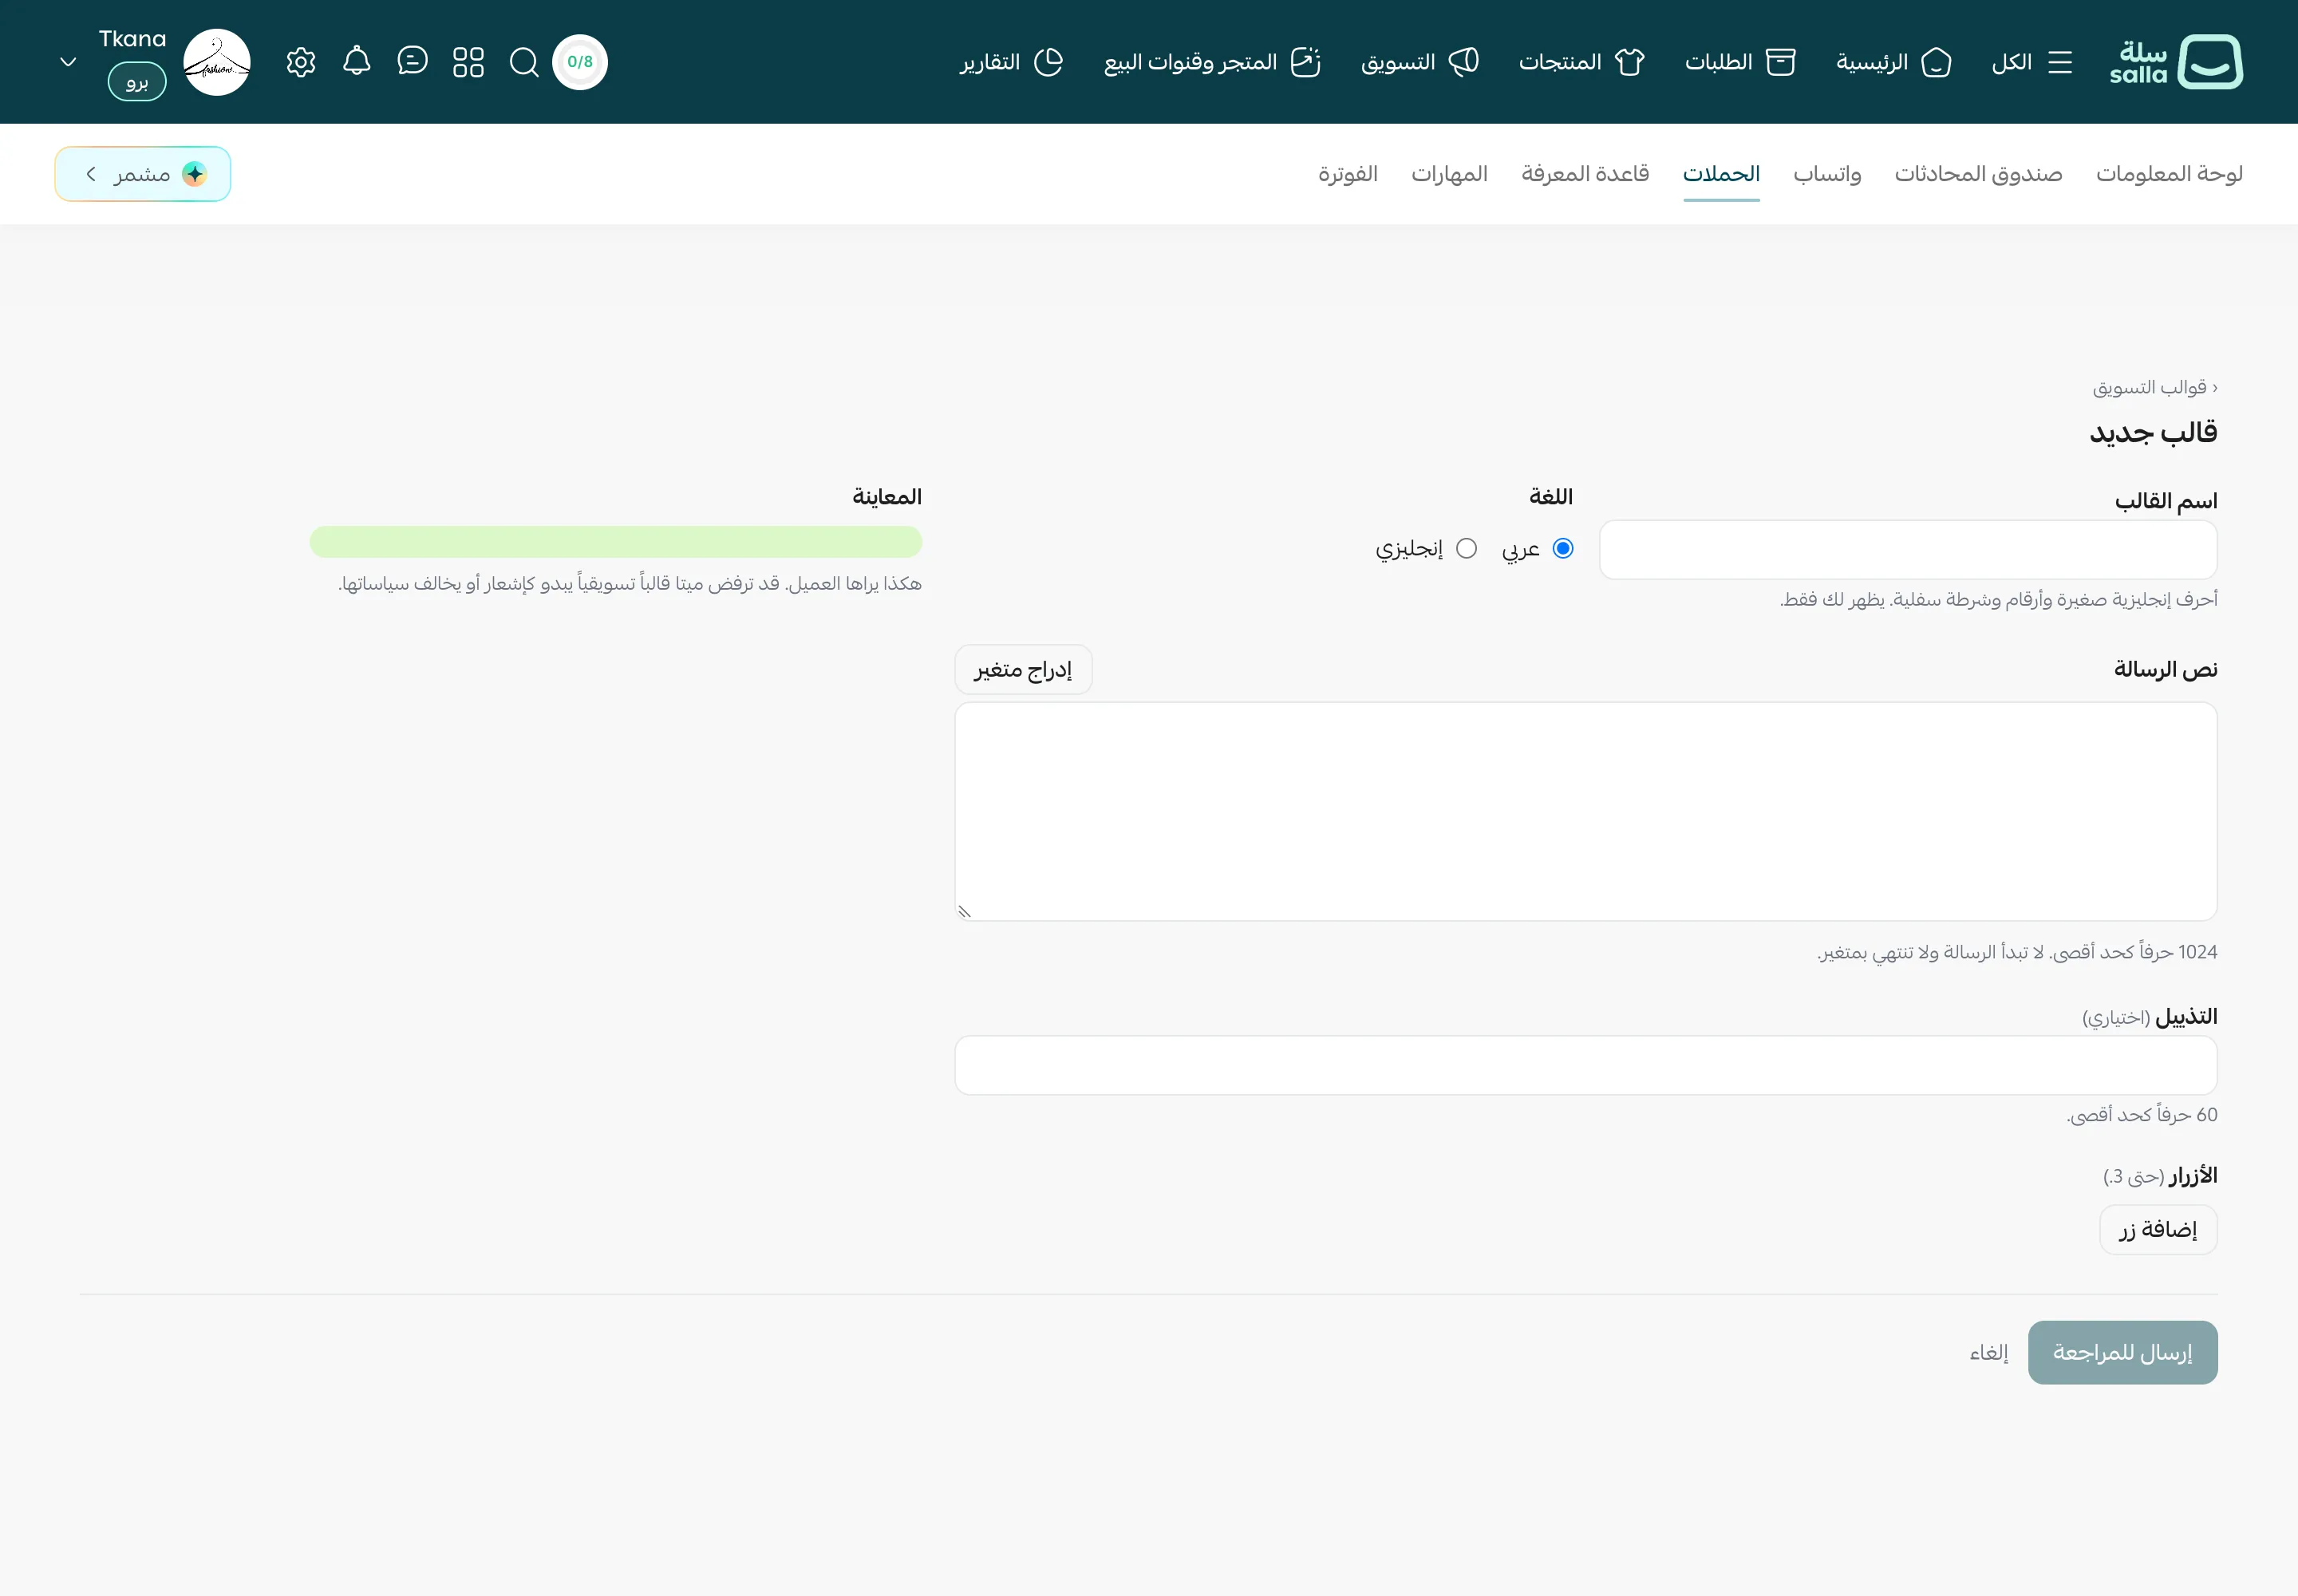Switch to واتساب tab

[x=1827, y=174]
